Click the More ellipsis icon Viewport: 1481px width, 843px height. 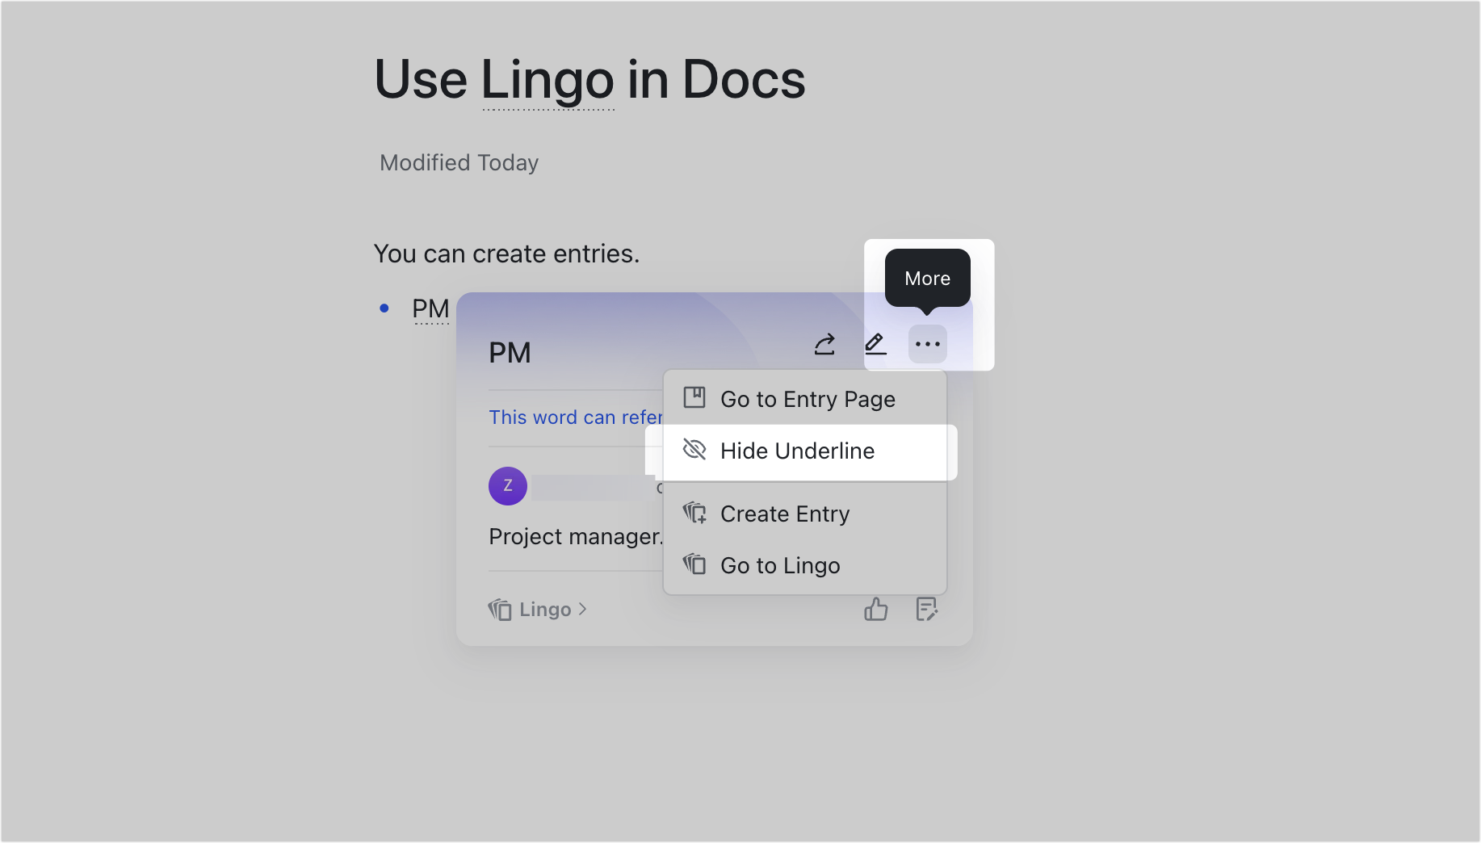(927, 343)
